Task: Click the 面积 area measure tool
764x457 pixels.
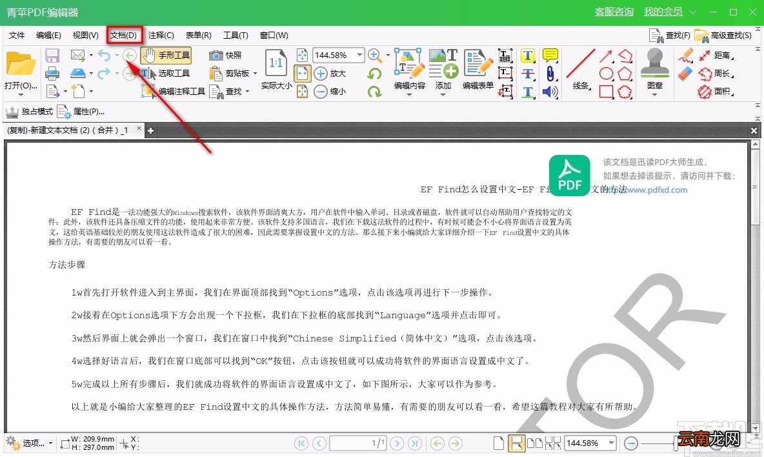Action: 716,92
